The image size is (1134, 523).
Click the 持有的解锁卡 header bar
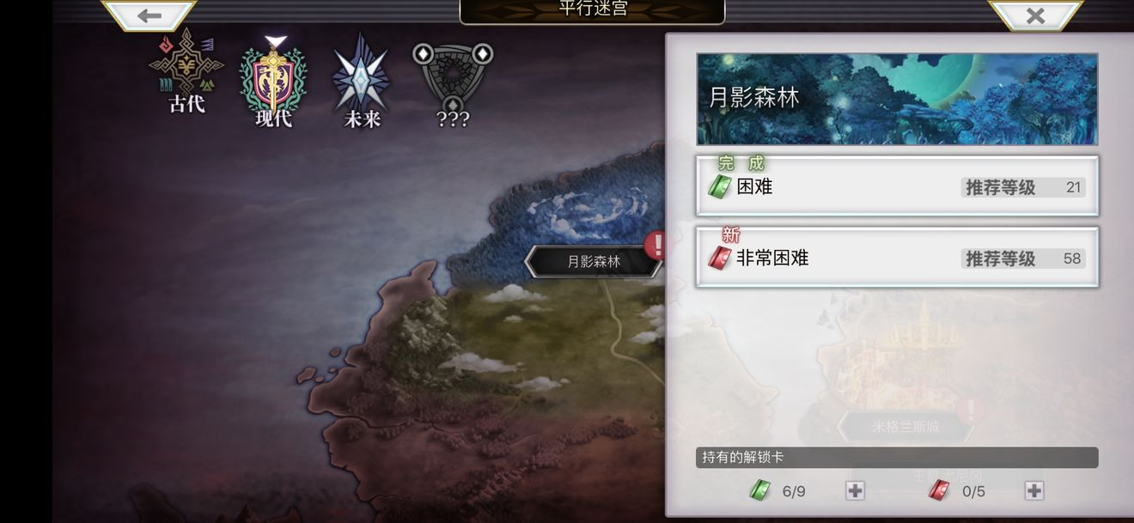(x=897, y=457)
